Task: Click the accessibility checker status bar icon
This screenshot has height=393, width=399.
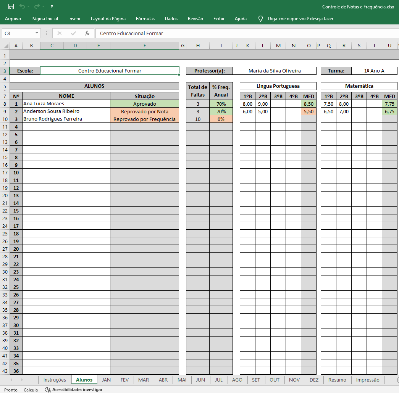Action: pyautogui.click(x=48, y=390)
